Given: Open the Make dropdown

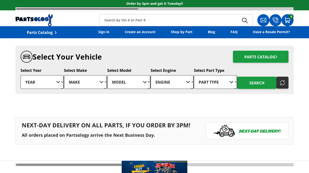Looking at the screenshot, I should [x=85, y=82].
